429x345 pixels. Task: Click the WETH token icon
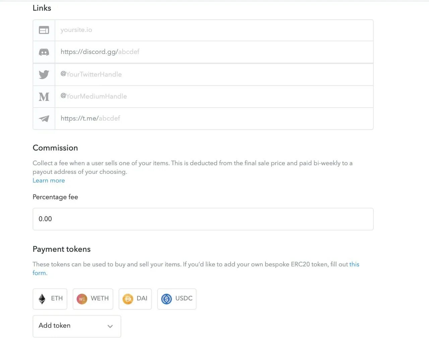[82, 299]
